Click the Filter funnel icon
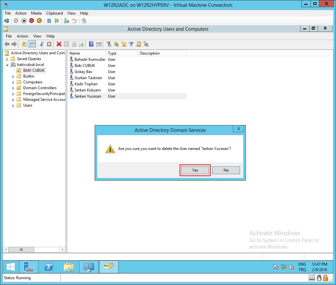 131,44
